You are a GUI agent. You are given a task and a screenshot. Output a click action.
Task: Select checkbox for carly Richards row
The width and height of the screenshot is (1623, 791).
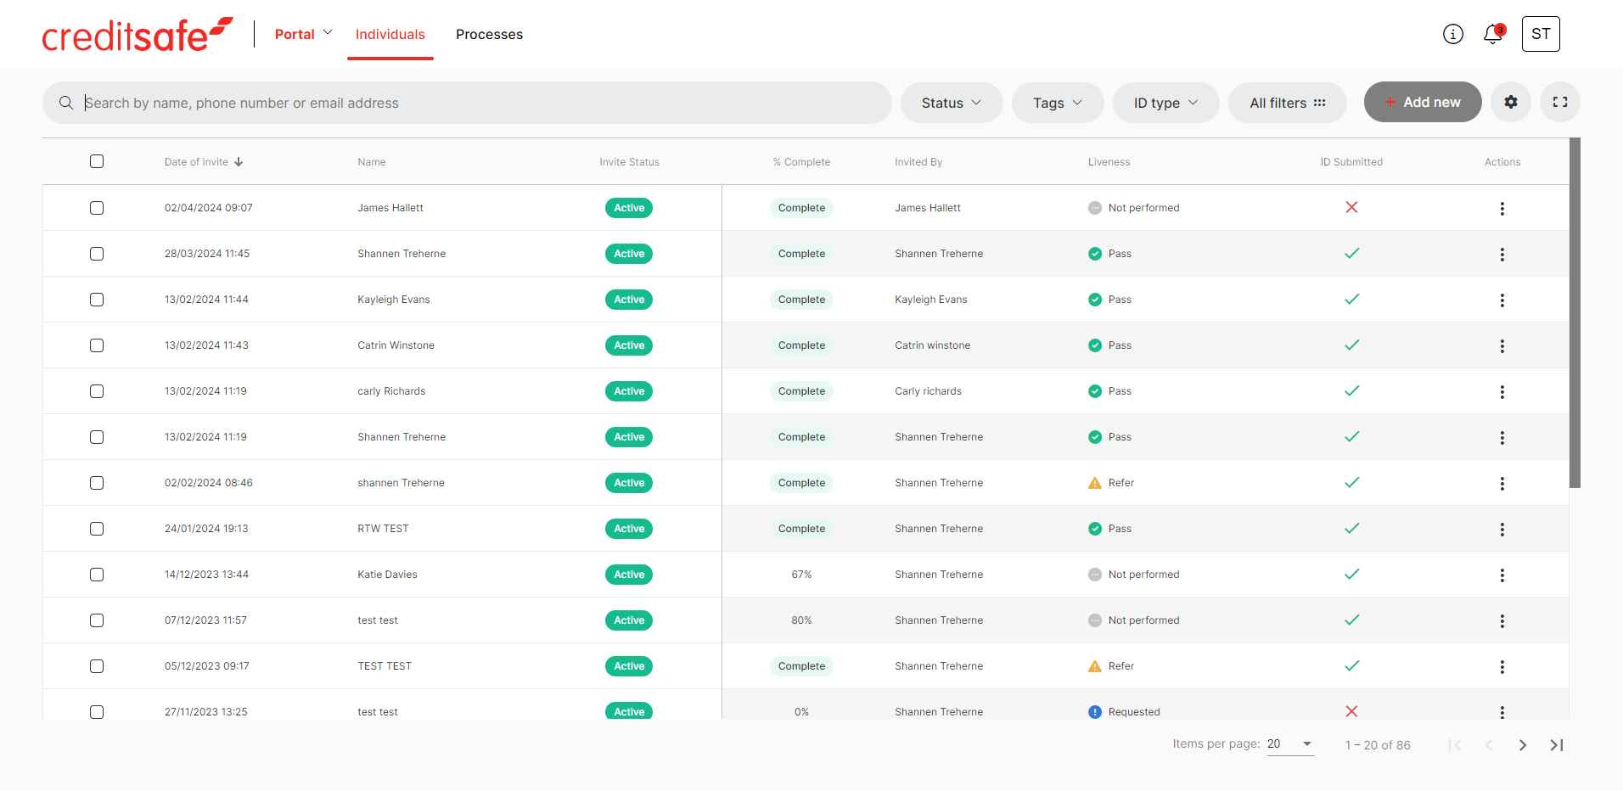97,391
